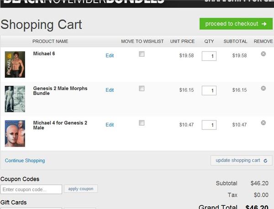The image size is (274, 209).
Task: Click quantity box for Michael 4 for Genesis 2 Male
Action: pos(209,125)
